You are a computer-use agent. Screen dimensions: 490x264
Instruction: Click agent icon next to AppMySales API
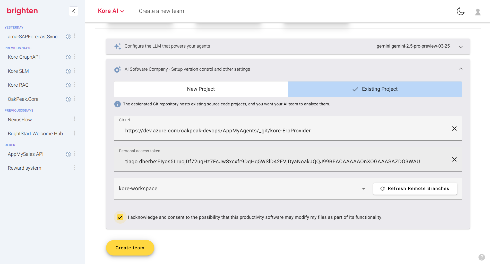click(x=68, y=154)
